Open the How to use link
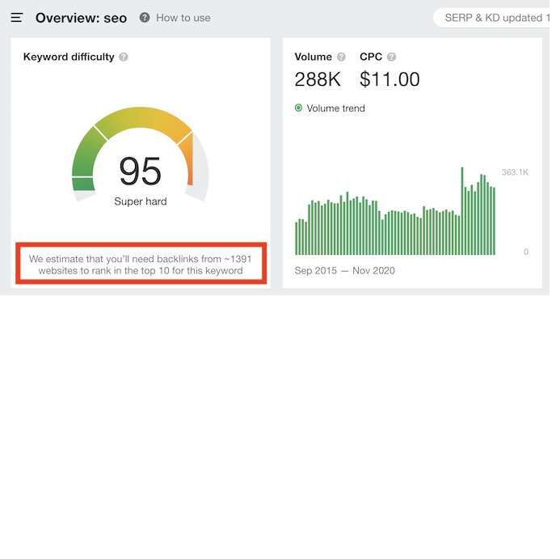The width and height of the screenshot is (560, 559). click(x=183, y=18)
